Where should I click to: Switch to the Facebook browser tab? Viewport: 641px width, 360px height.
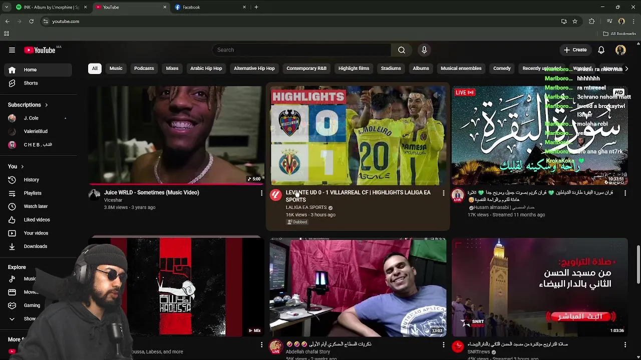pos(209,7)
